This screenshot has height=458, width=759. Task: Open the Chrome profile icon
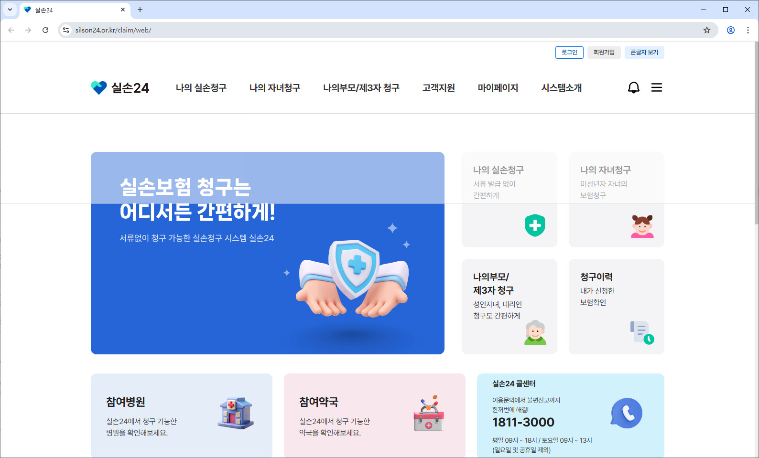[731, 30]
